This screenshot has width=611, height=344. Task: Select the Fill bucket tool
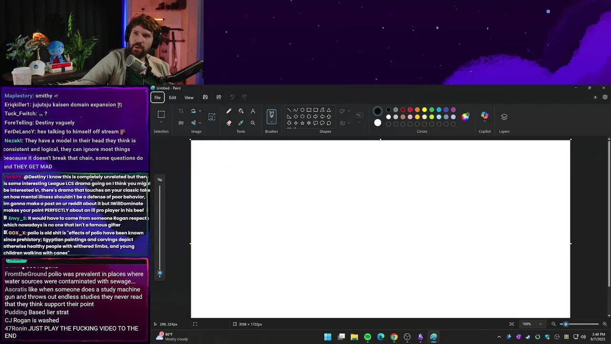(241, 111)
